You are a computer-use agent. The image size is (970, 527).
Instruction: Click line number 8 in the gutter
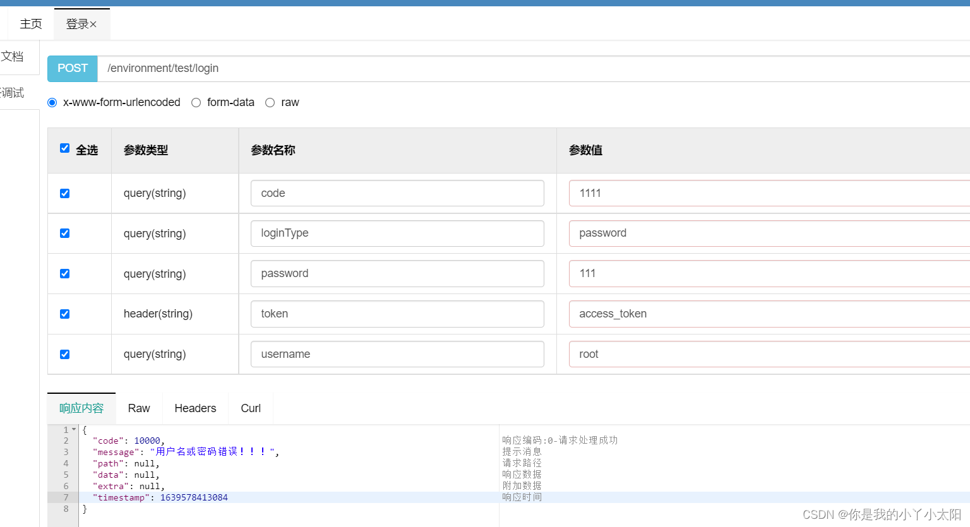coord(66,509)
